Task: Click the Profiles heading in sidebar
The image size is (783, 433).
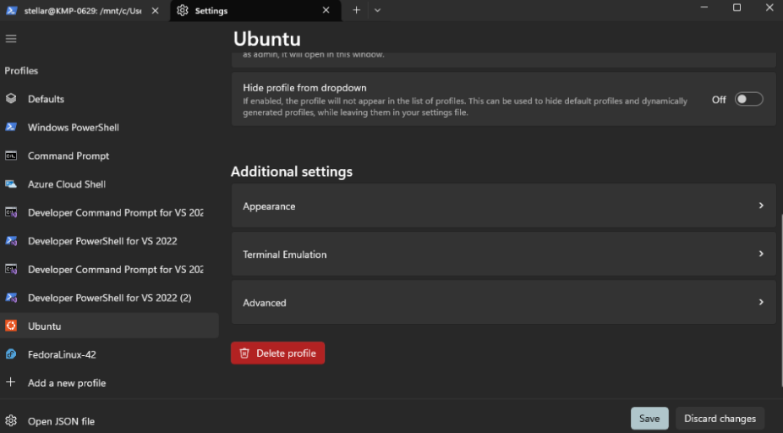Action: tap(21, 70)
